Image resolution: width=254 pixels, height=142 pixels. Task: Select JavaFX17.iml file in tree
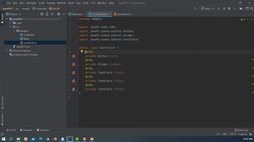coord(23,47)
